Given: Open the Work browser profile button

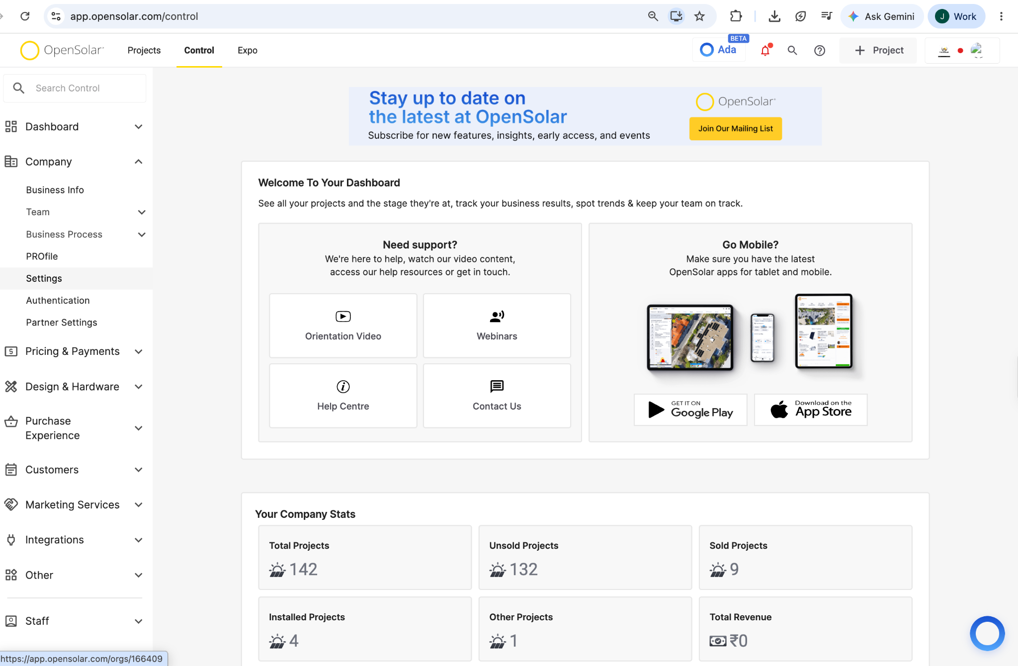Looking at the screenshot, I should (956, 16).
